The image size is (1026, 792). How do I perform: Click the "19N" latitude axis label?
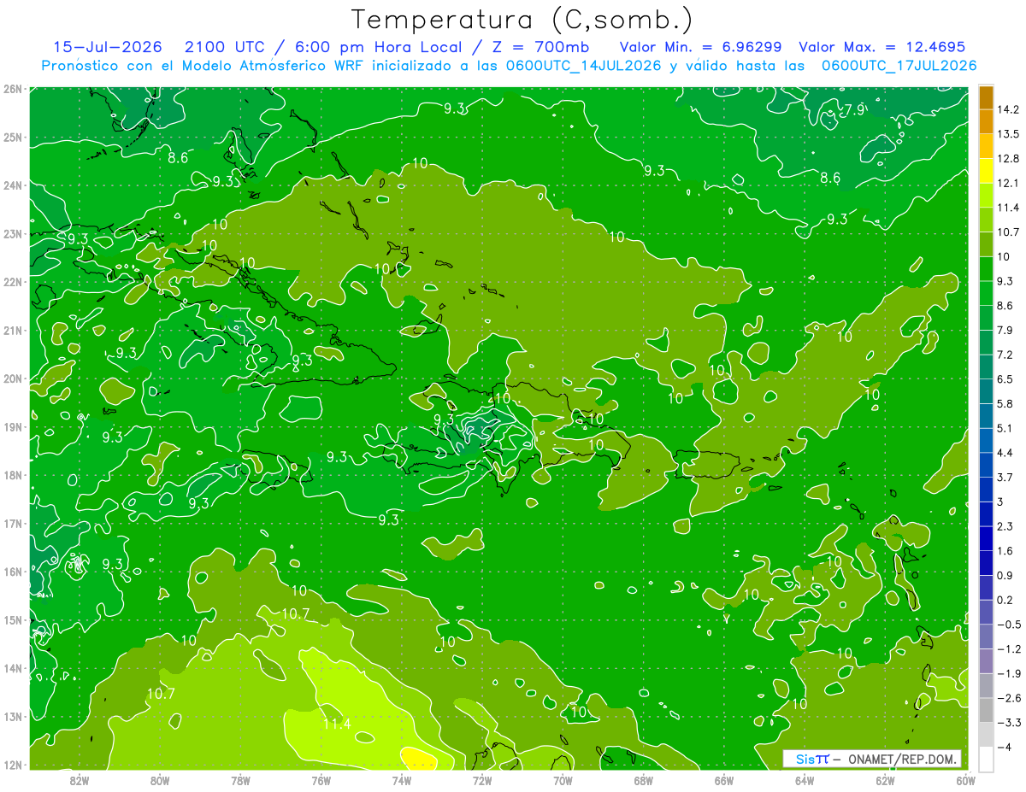click(12, 427)
